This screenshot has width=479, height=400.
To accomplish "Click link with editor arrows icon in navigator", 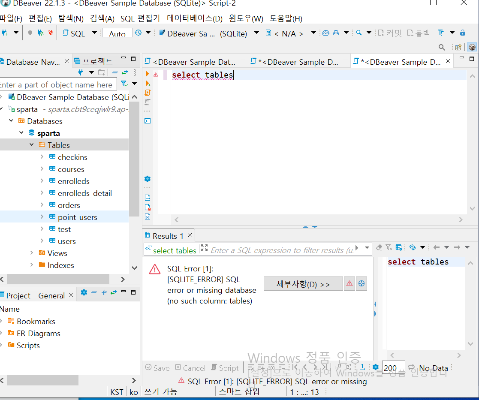I will [125, 73].
